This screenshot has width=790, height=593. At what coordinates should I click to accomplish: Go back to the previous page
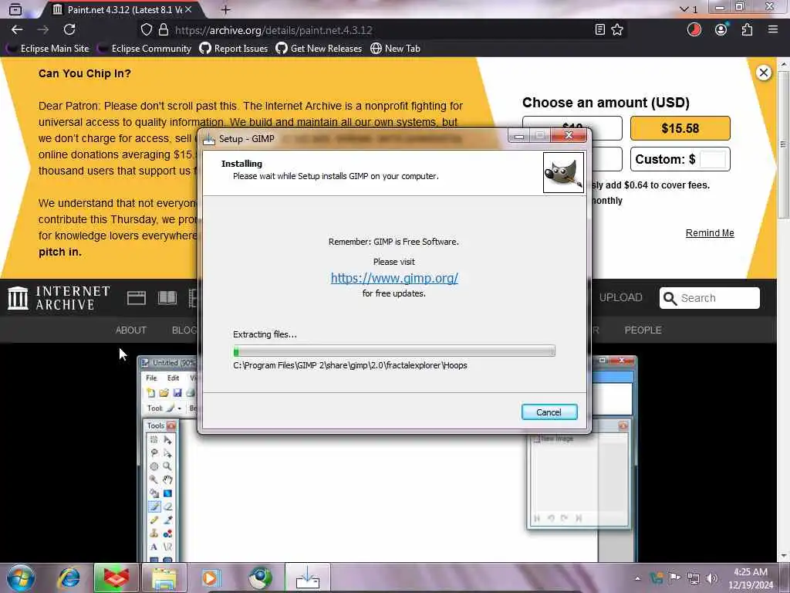pyautogui.click(x=17, y=30)
